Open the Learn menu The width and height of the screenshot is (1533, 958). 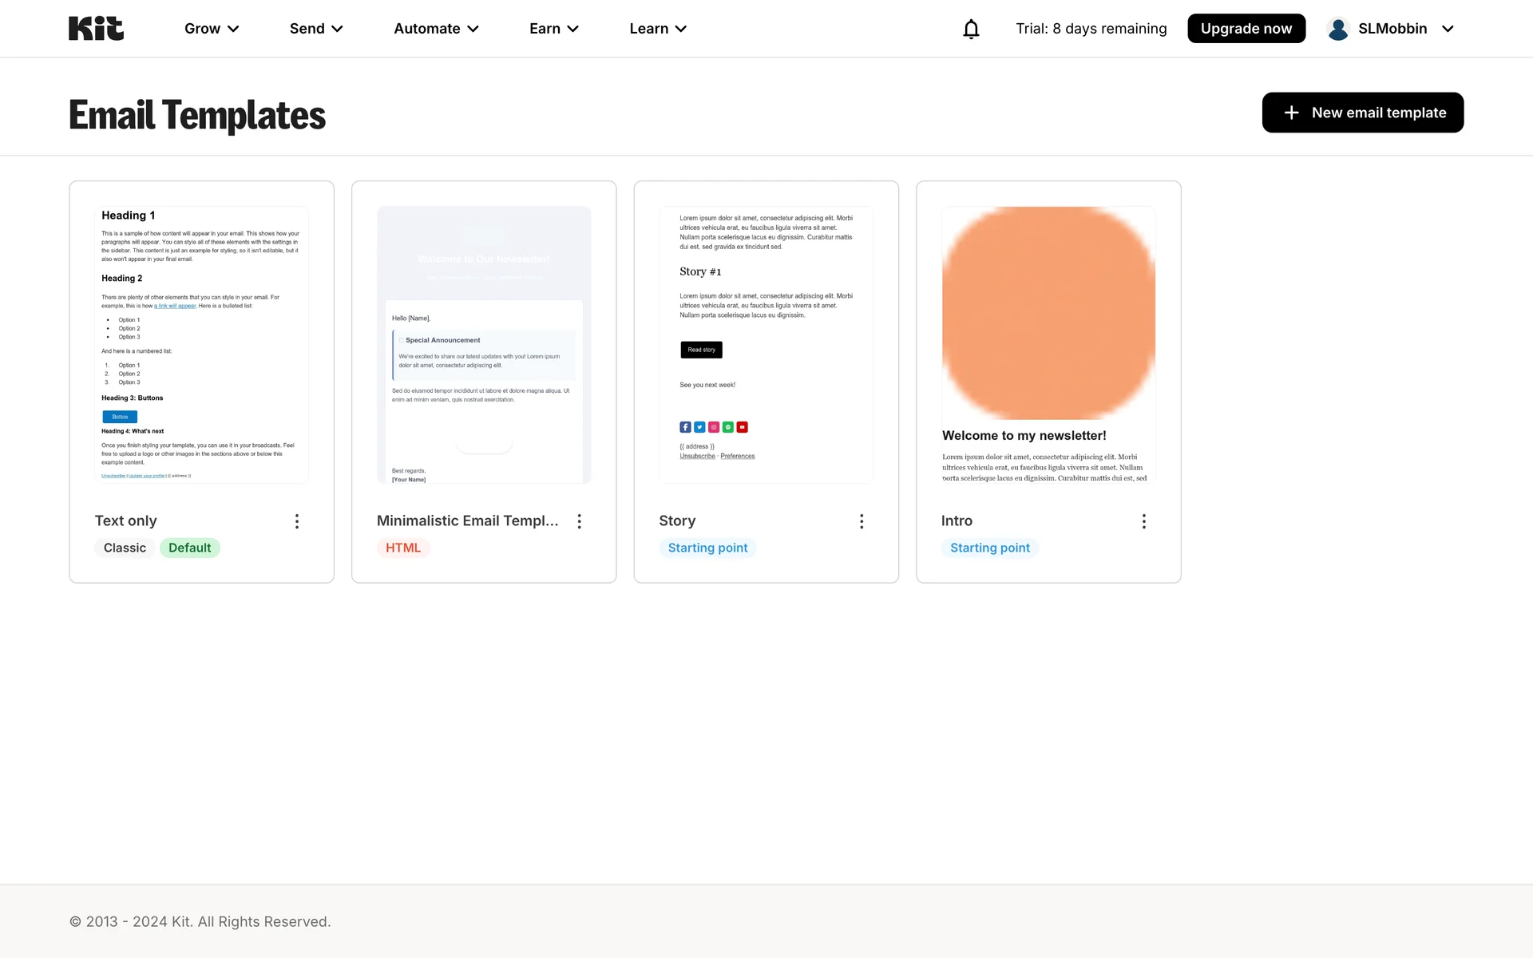(x=658, y=29)
